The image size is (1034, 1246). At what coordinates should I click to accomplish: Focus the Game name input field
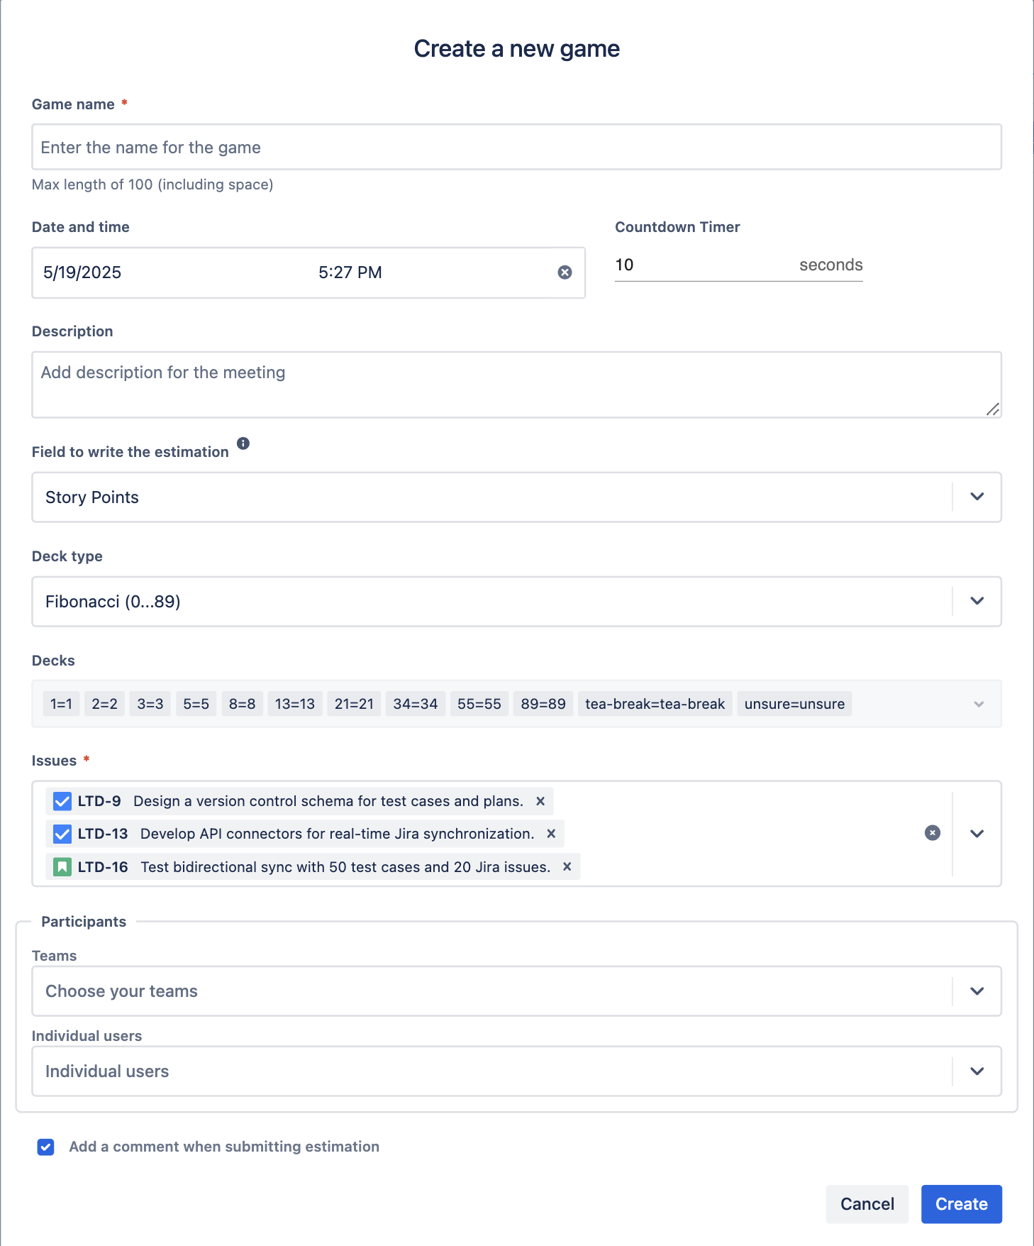(516, 148)
